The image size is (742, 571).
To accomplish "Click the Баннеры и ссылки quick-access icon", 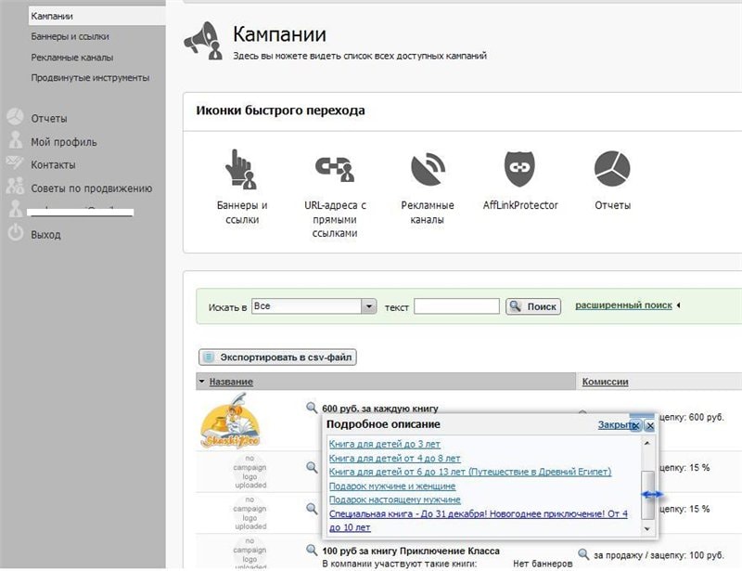I will 239,170.
